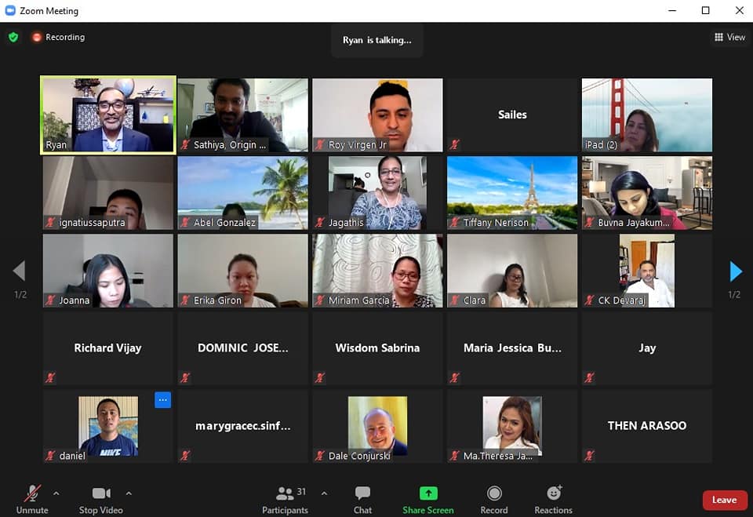Select Tiffany Nerison video tile
The image size is (753, 517).
[512, 193]
